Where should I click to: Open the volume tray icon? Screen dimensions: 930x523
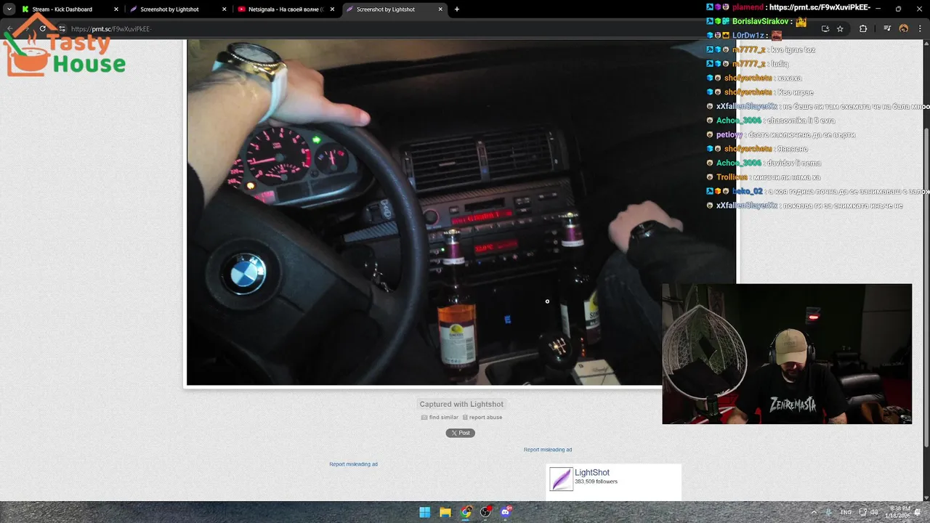coord(874,512)
